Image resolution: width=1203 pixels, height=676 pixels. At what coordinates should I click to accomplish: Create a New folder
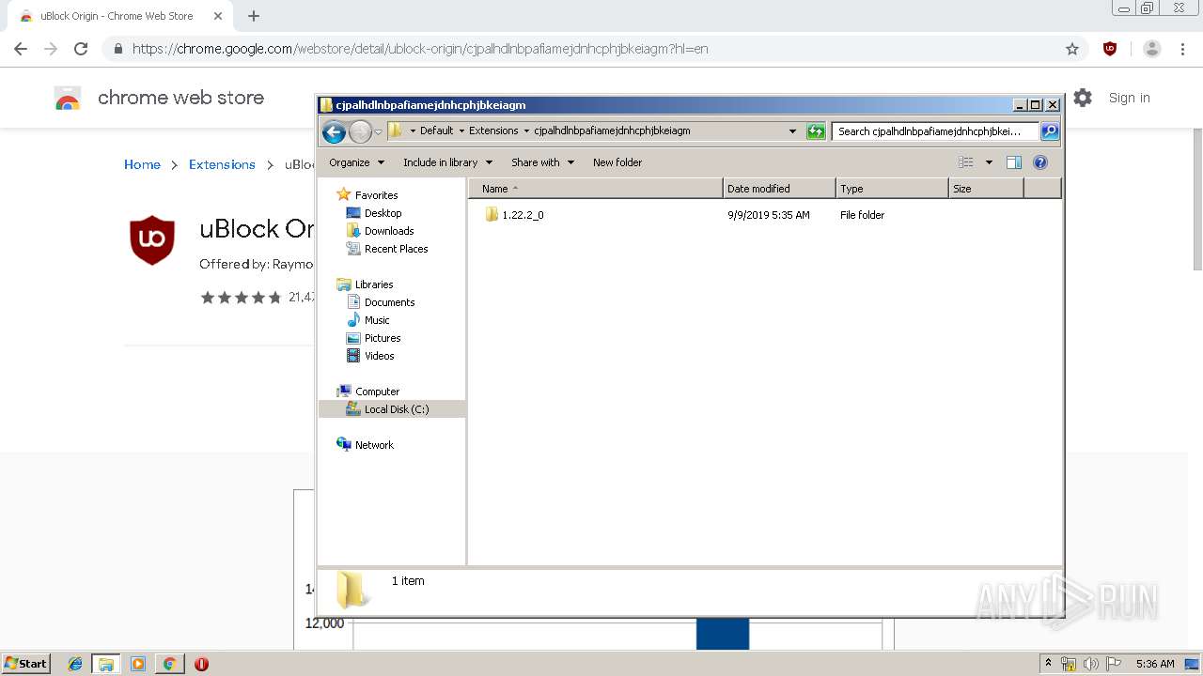tap(617, 162)
